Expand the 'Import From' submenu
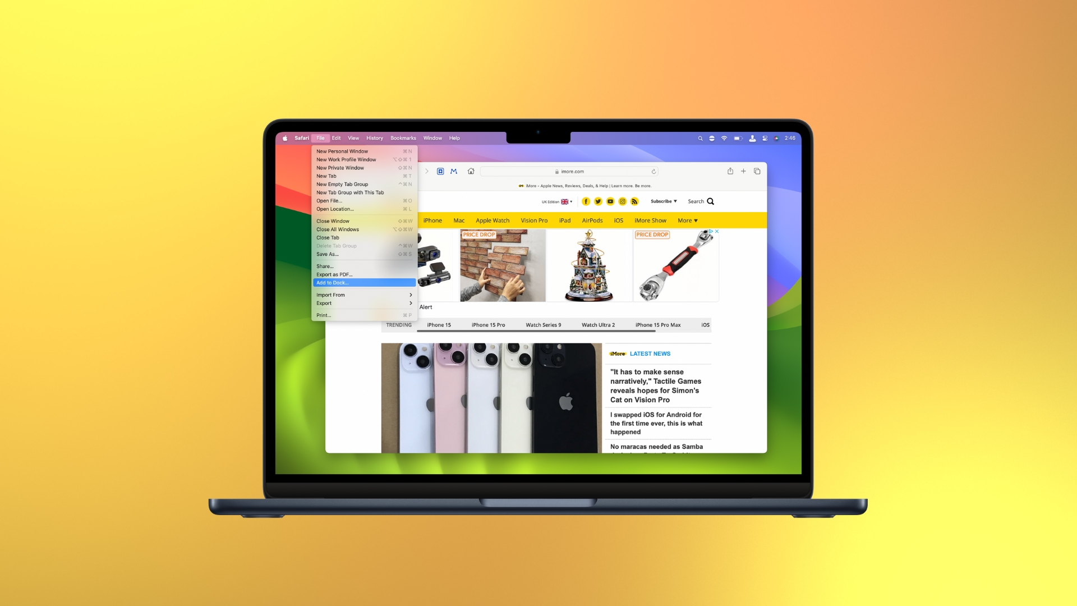Image resolution: width=1077 pixels, height=606 pixels. [x=363, y=295]
